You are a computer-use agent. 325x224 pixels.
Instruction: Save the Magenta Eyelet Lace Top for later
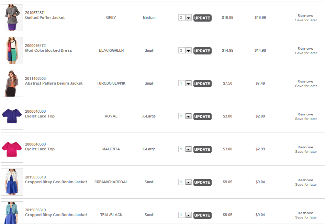(x=306, y=152)
